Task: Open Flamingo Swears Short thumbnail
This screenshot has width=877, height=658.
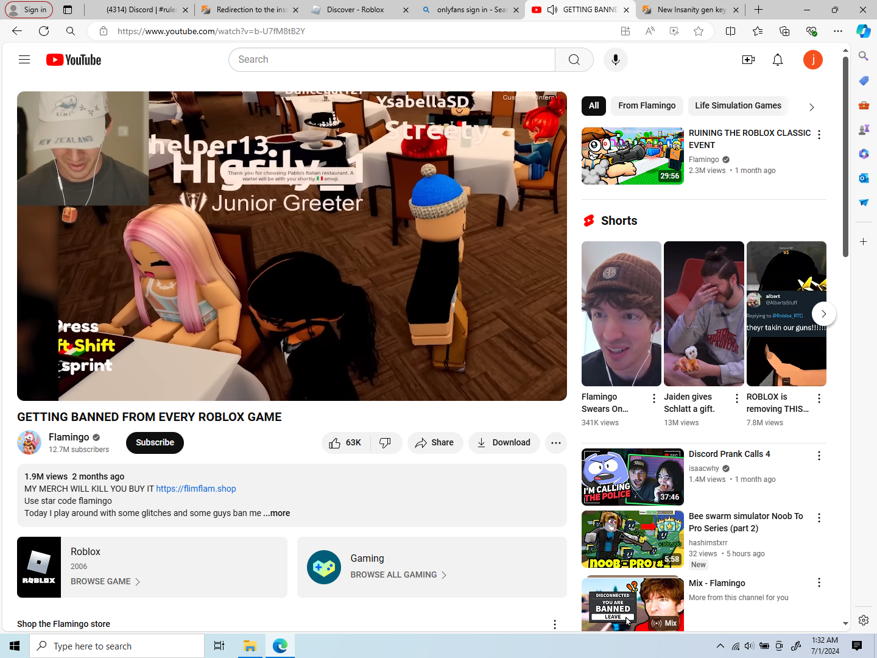Action: click(621, 314)
